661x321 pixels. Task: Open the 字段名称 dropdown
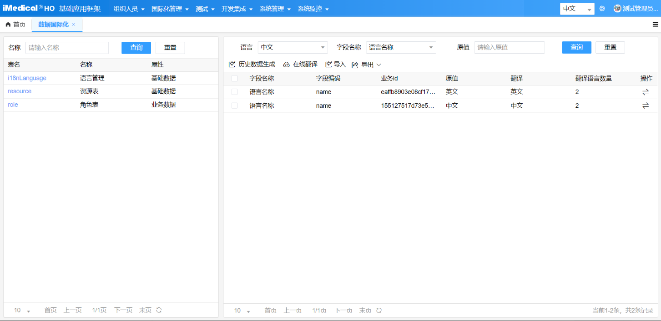coord(401,47)
